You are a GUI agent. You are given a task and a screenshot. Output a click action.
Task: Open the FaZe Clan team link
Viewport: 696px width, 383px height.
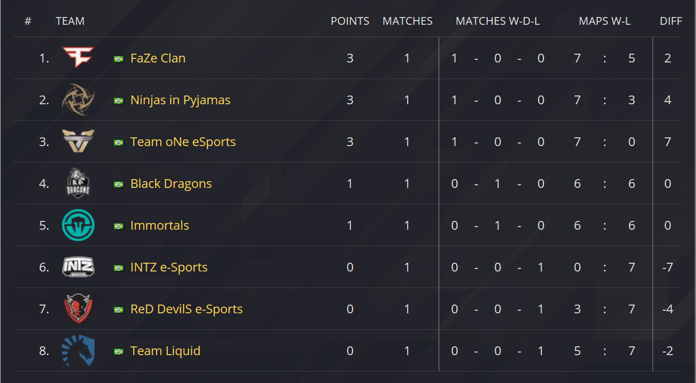click(158, 58)
